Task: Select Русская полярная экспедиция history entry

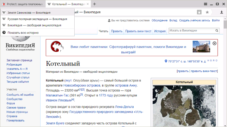Action: [38, 19]
